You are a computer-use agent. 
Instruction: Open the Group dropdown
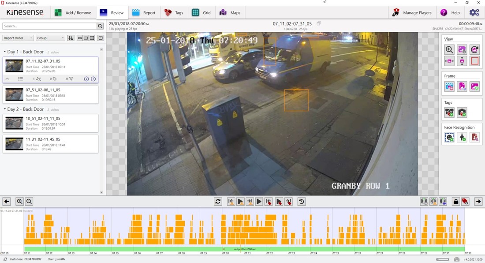pos(50,38)
